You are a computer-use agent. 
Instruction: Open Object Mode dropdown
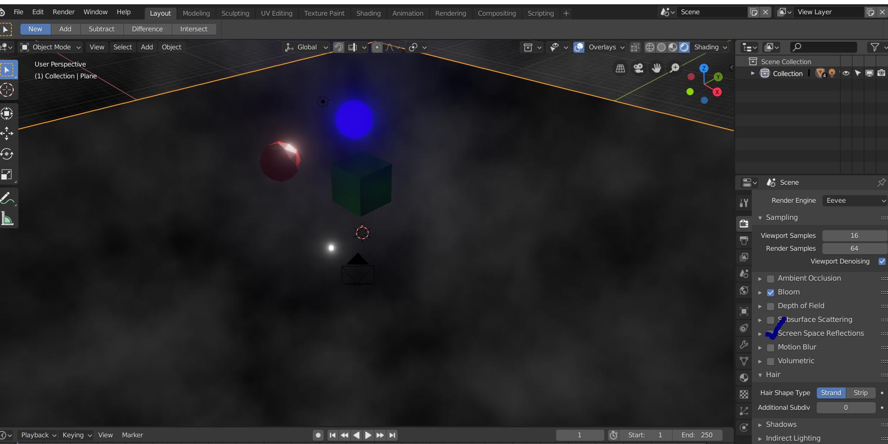51,47
